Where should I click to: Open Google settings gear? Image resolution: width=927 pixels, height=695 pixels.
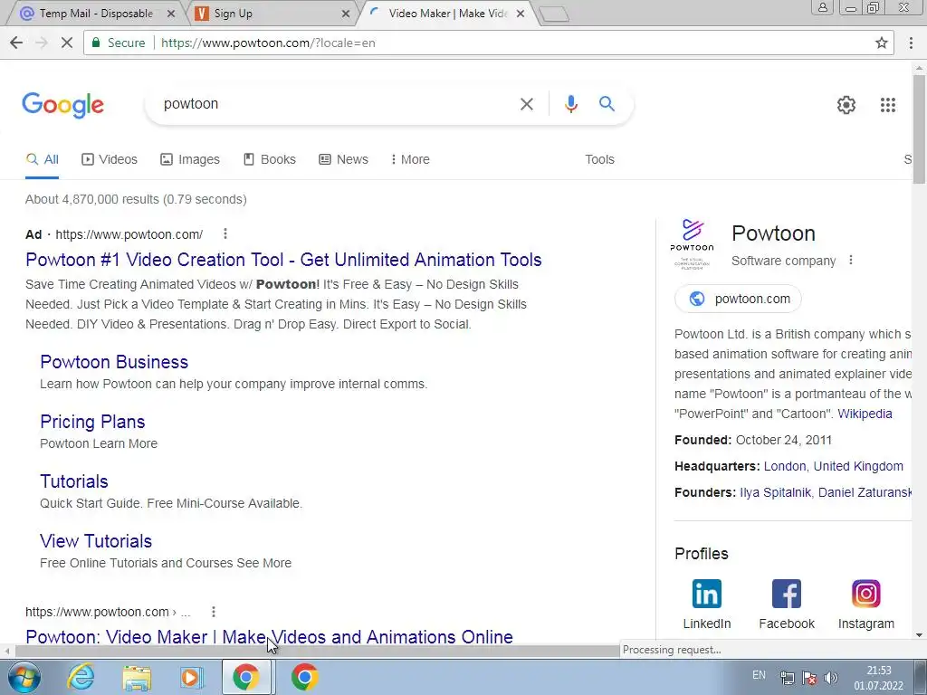pos(846,105)
